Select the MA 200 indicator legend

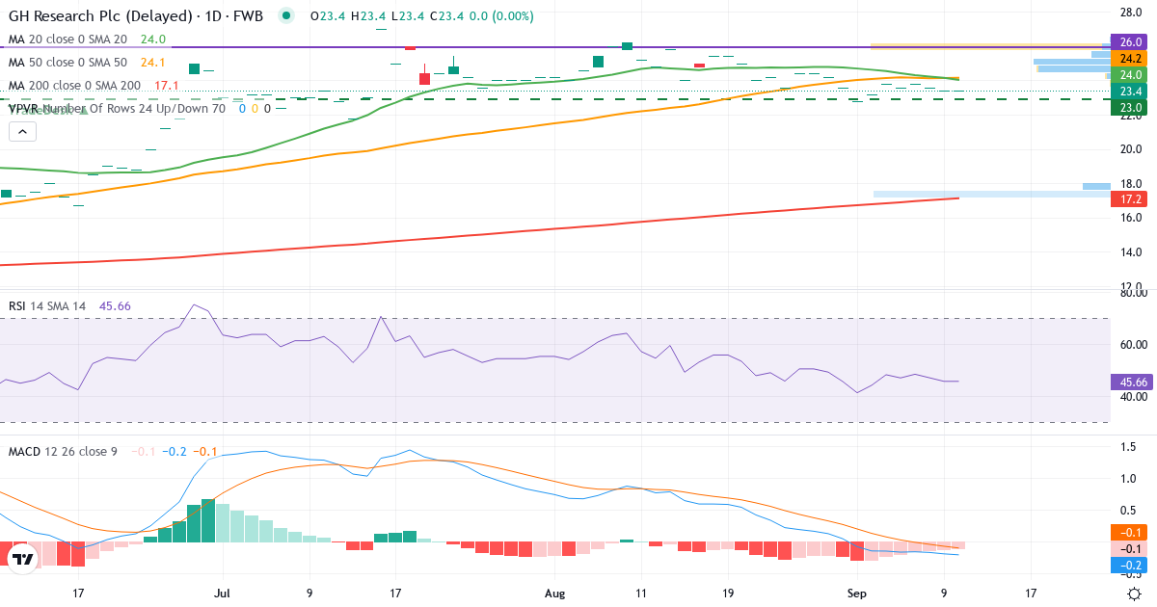click(94, 86)
